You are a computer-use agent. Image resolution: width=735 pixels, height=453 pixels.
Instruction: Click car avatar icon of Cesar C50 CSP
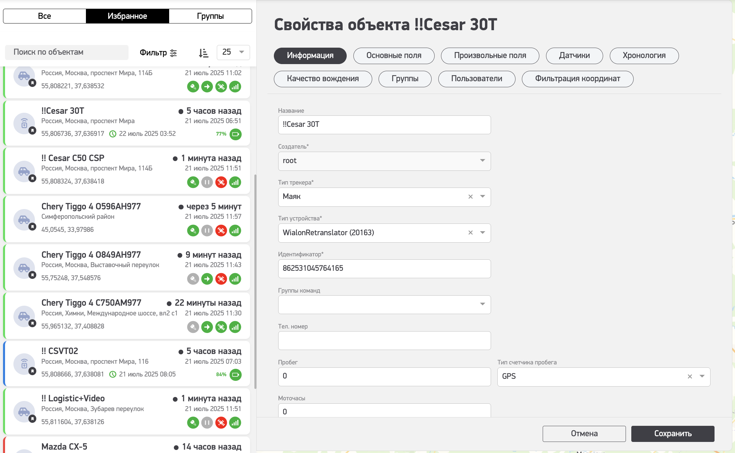(24, 171)
